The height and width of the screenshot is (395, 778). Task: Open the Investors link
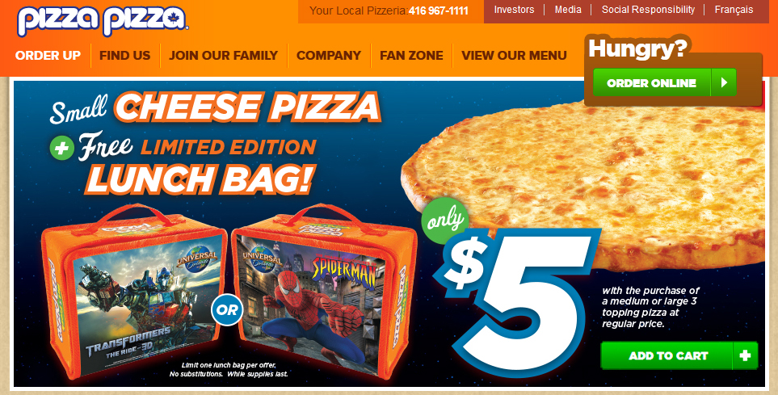(514, 10)
